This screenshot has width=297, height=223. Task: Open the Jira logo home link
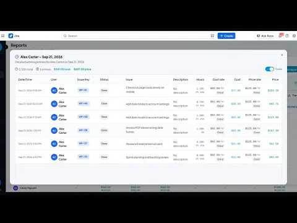tap(14, 36)
